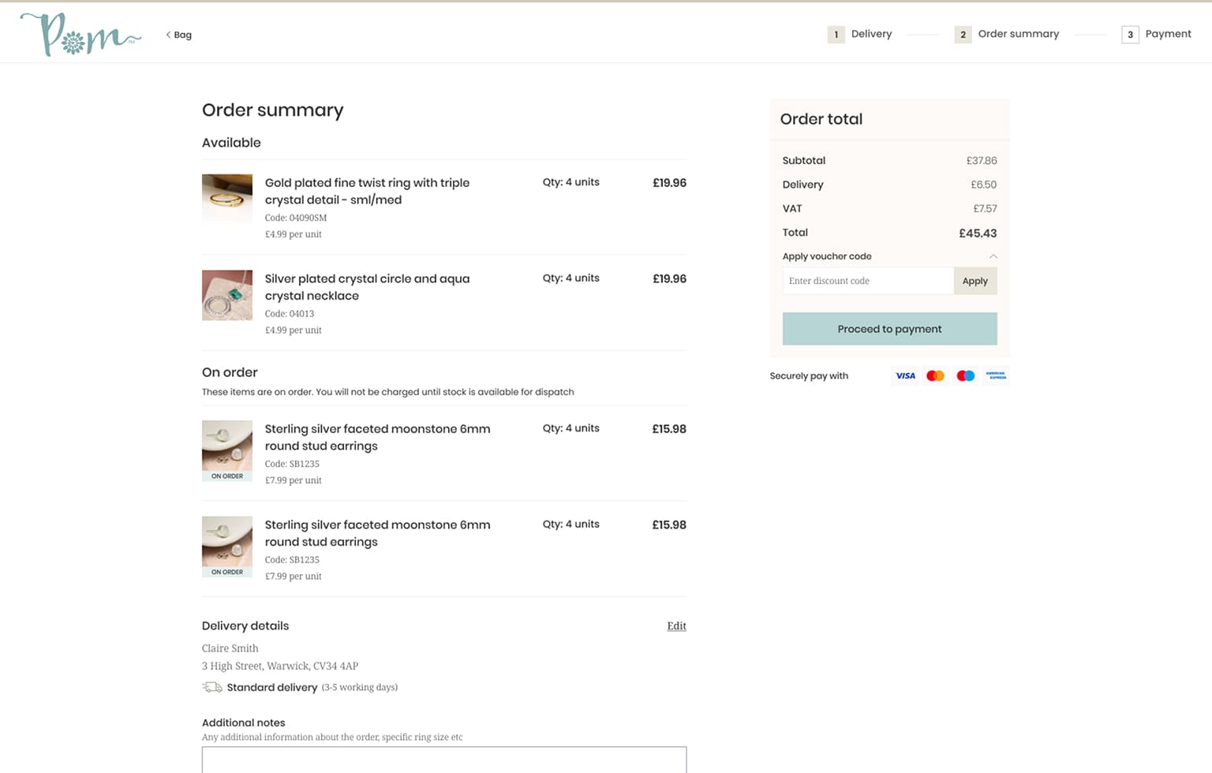Click the step 3 Payment badge
This screenshot has height=773, width=1212.
[x=1130, y=34]
